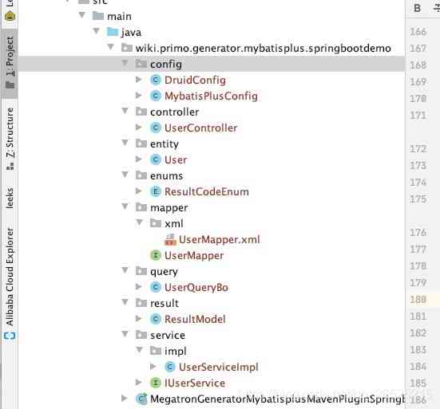
Task: Click line number 172 in the gutter
Action: pos(418,149)
